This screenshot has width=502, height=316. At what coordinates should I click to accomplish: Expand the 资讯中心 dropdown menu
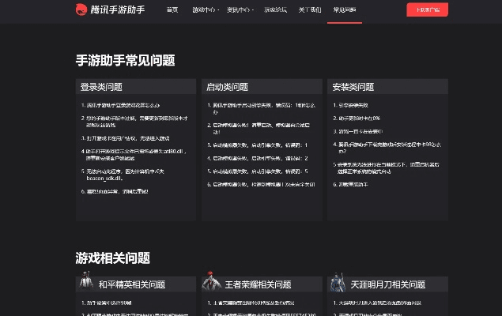(x=240, y=10)
